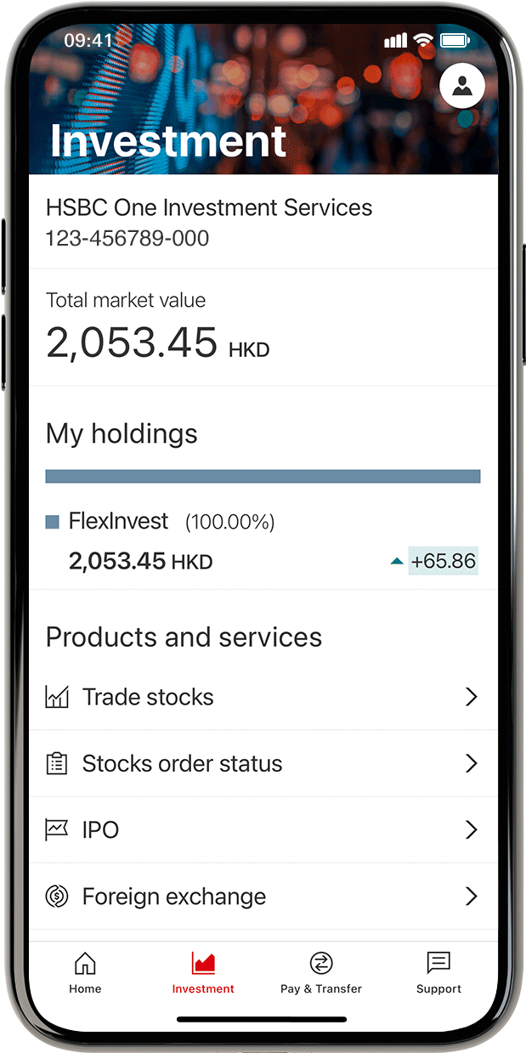526x1053 pixels.
Task: Tap the Foreign exchange dollar icon
Action: [x=56, y=896]
